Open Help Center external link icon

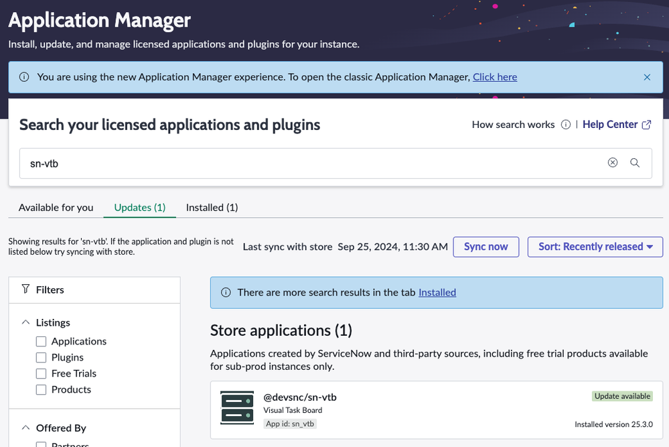(646, 125)
